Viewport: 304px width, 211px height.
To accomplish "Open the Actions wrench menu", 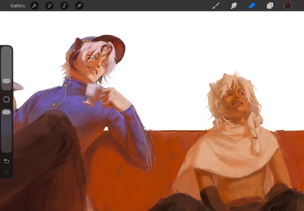I will (x=35, y=6).
